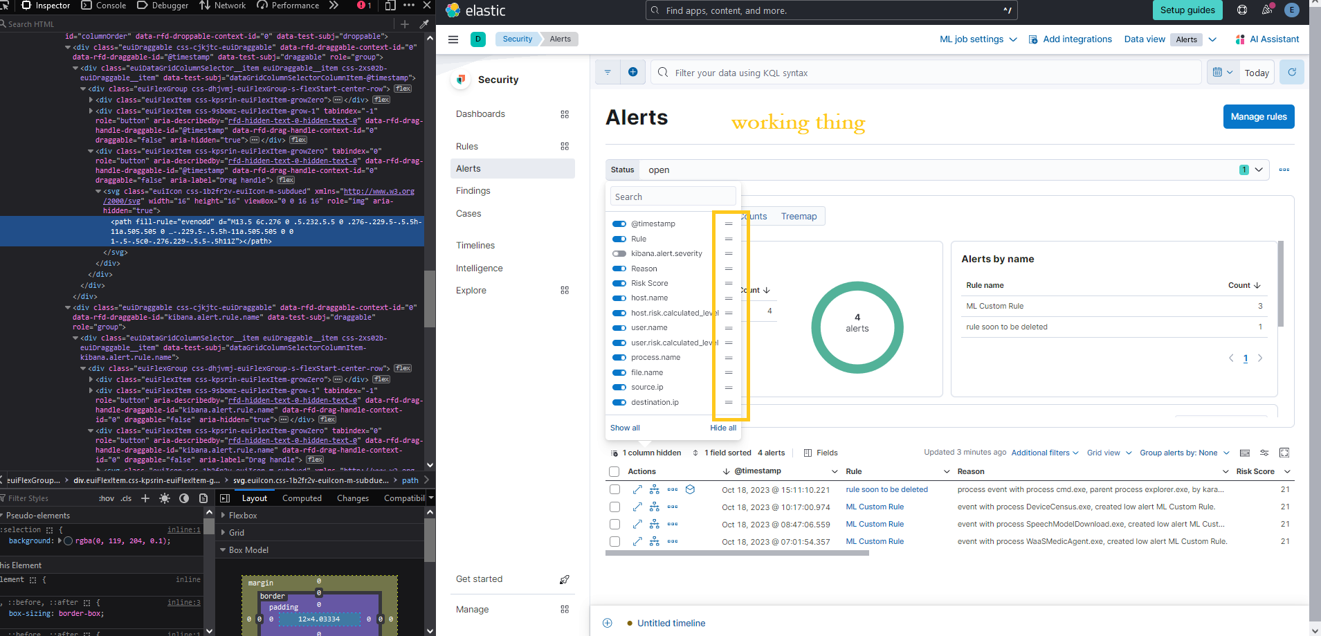Viewport: 1321px width, 636px height.
Task: Click the KQL filter search field
Action: tap(830, 72)
